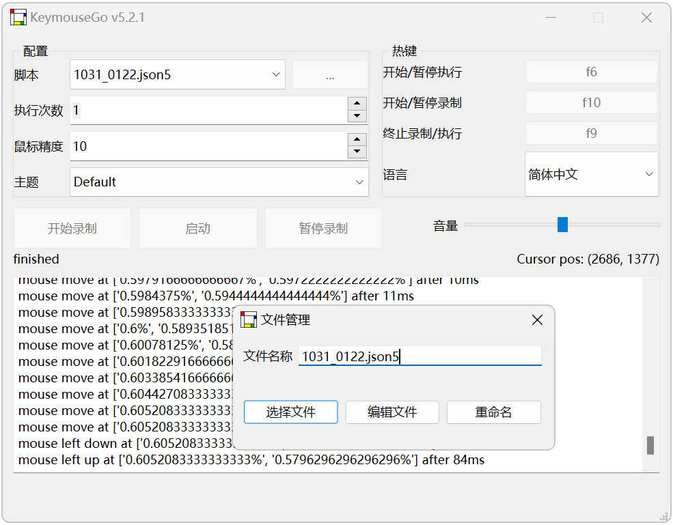The height and width of the screenshot is (525, 673).
Task: Click the "mouse left down" log line
Action: 126,444
